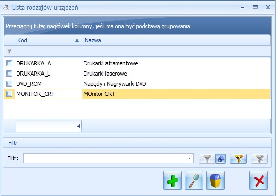Delete entry using trash bin button
Screen dimensions: 276x196
coord(216,181)
